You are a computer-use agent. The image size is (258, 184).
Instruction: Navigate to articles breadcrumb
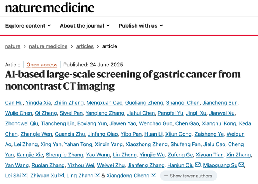(85, 46)
